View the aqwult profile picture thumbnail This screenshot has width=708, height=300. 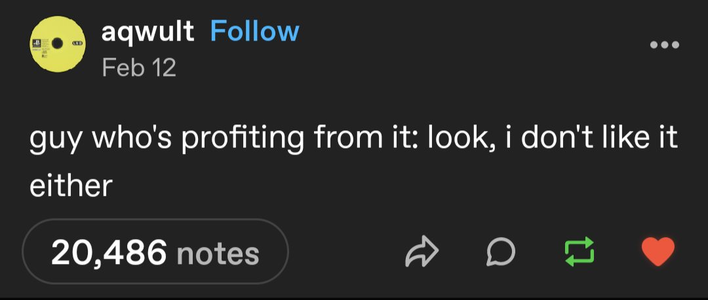click(58, 45)
